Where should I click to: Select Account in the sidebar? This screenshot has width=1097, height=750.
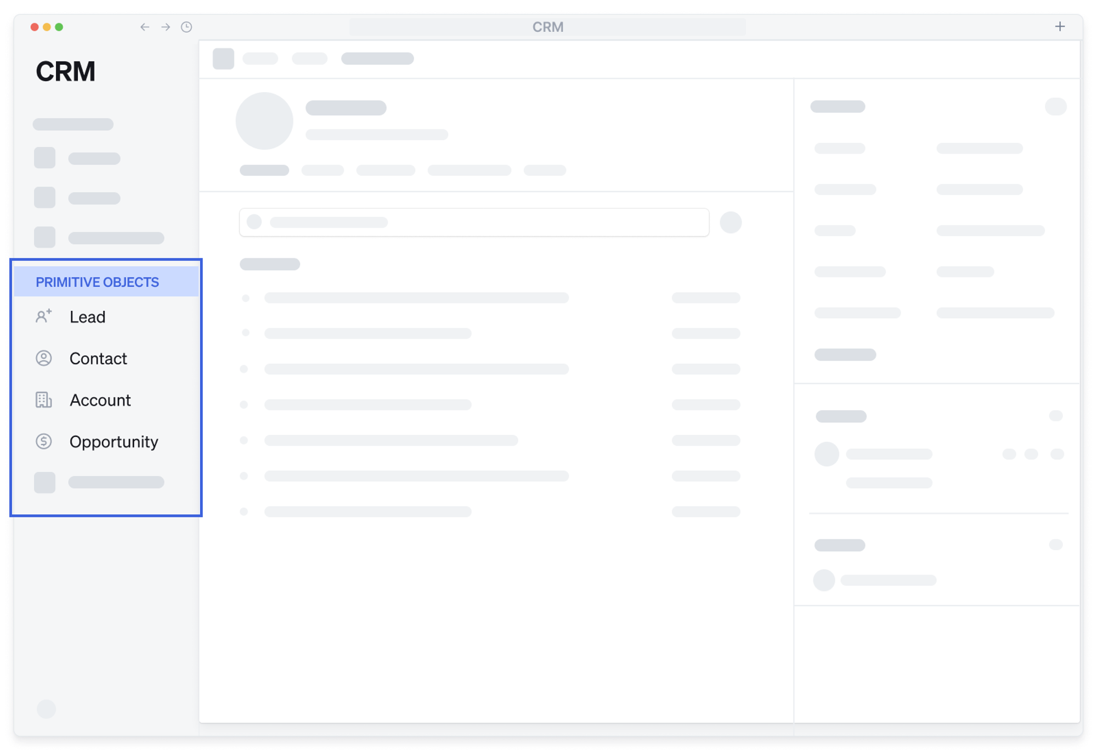click(x=100, y=400)
